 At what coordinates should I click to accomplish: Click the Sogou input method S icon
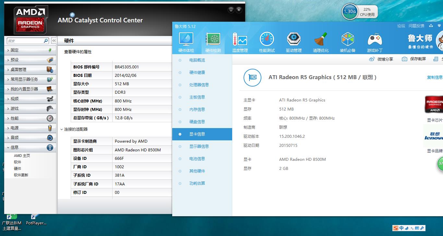[x=395, y=228]
